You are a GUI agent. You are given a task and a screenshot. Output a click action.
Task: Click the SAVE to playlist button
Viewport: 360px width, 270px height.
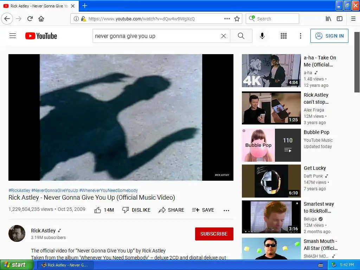pos(203,210)
